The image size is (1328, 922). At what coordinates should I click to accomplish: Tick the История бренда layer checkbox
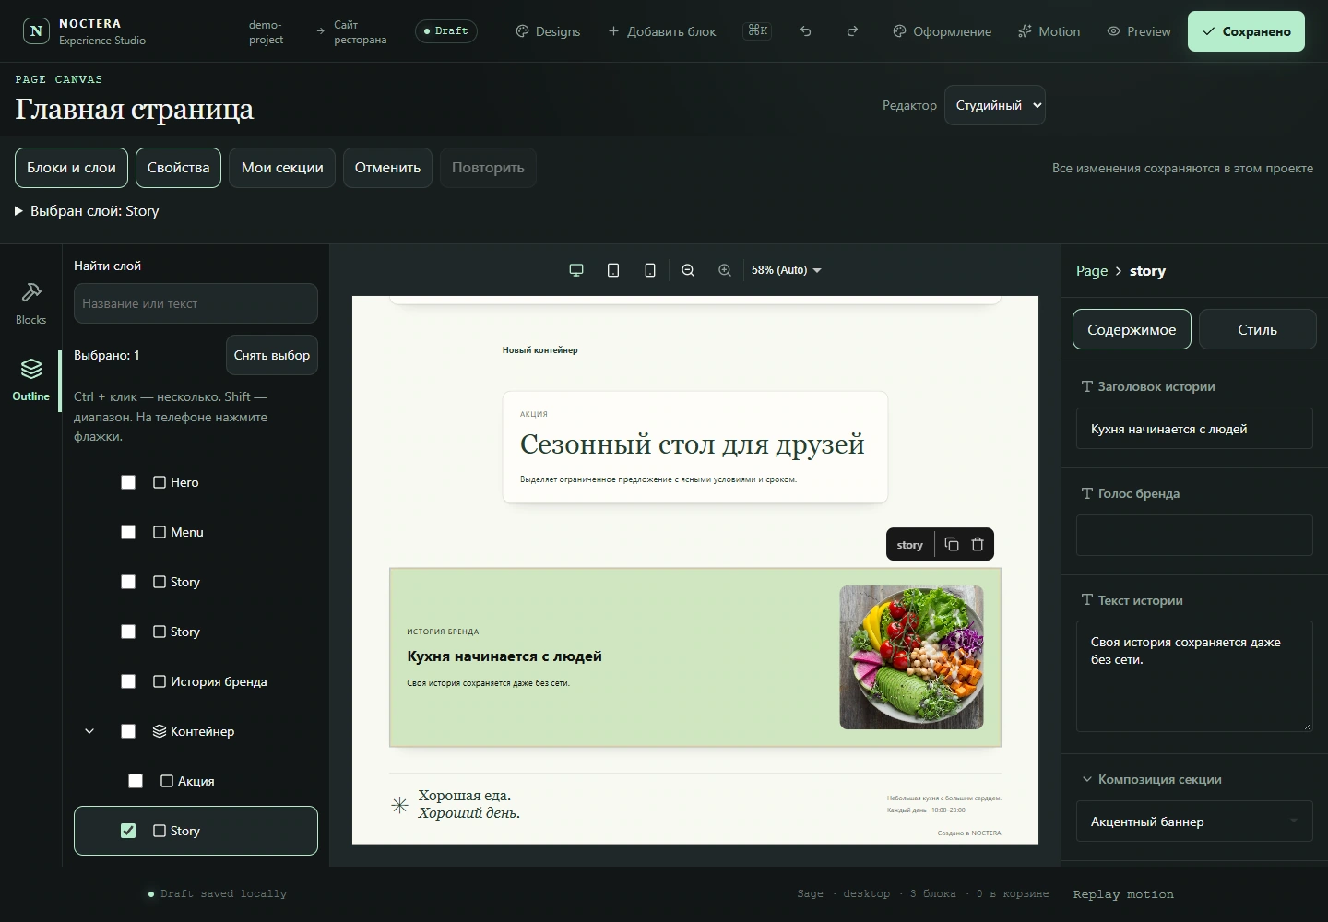click(128, 681)
